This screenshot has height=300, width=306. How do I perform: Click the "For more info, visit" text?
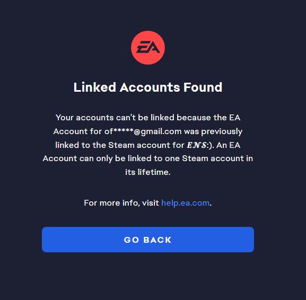click(x=121, y=203)
